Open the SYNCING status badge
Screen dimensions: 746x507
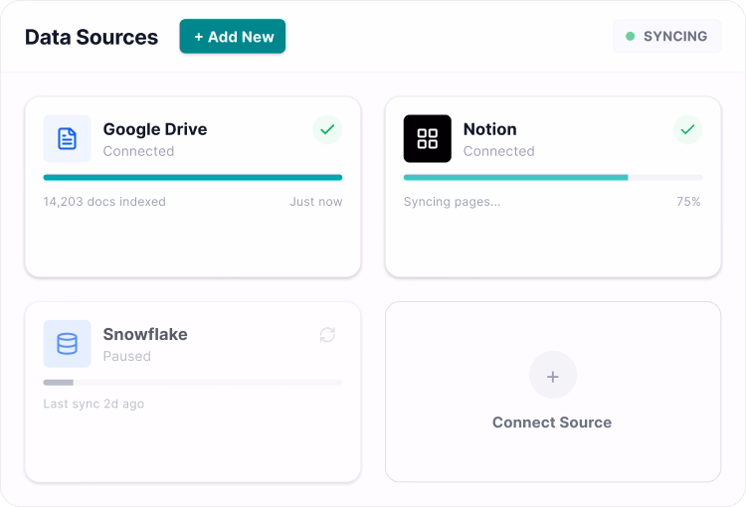coord(666,37)
